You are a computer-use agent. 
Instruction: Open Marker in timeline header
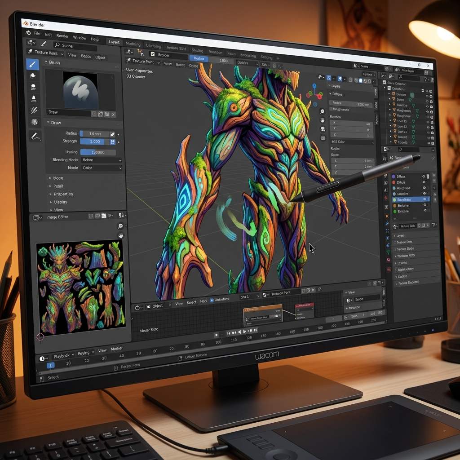[116, 349]
